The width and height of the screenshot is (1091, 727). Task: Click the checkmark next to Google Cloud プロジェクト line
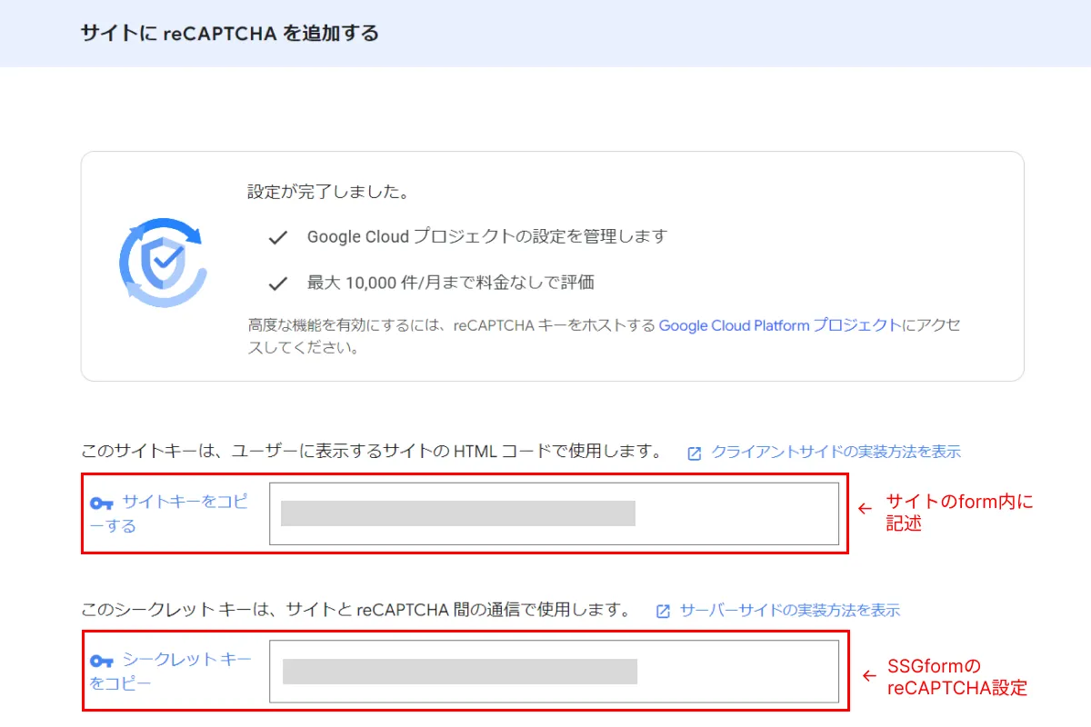[277, 237]
